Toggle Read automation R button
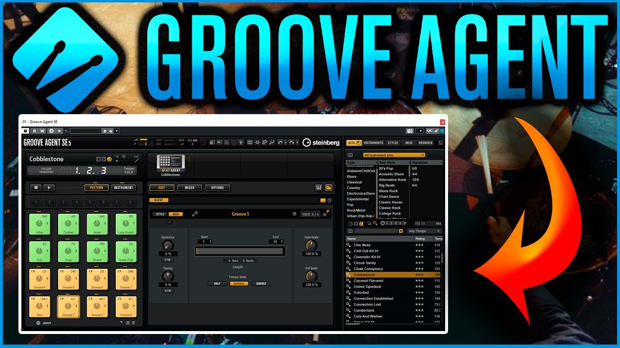620x348 pixels. point(34,131)
